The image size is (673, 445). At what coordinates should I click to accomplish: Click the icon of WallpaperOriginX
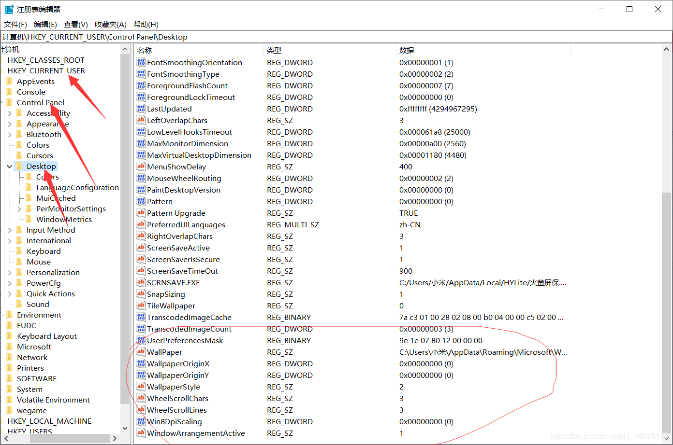(141, 363)
